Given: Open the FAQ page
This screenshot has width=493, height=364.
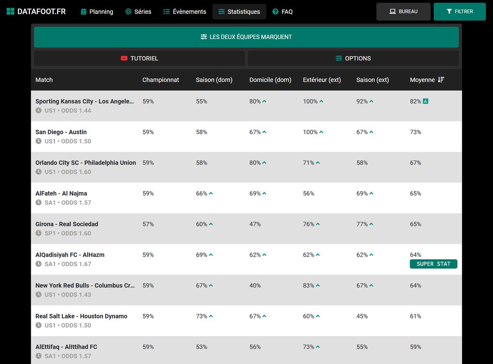Looking at the screenshot, I should (x=283, y=12).
